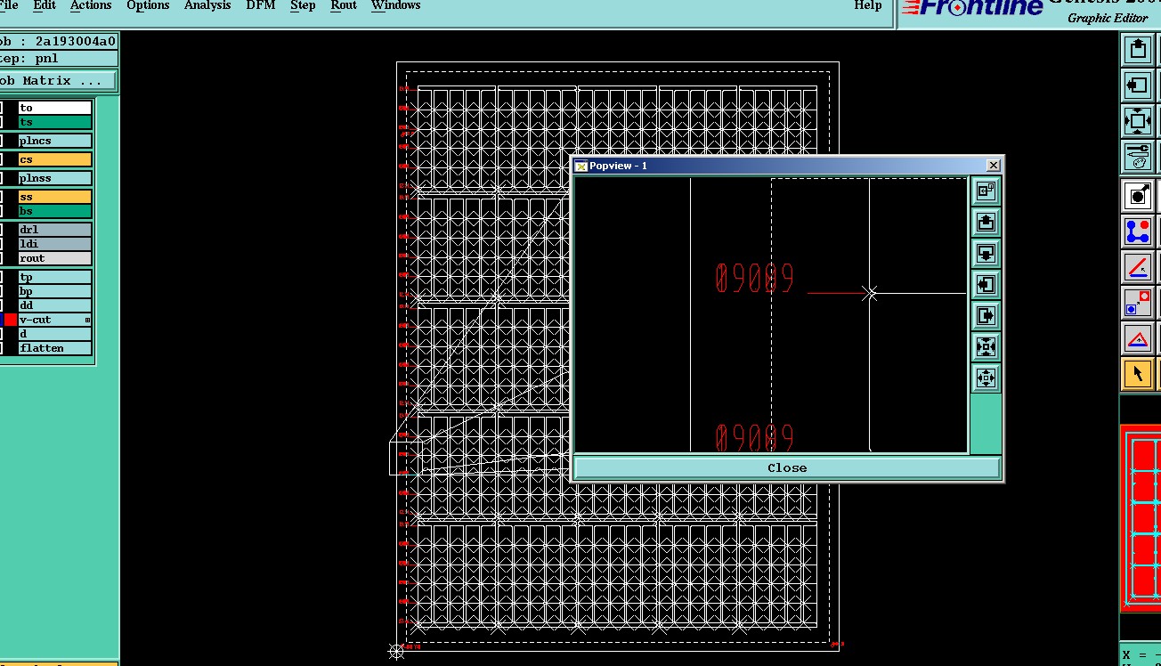1161x666 pixels.
Task: Open the DFM menu
Action: tap(261, 5)
